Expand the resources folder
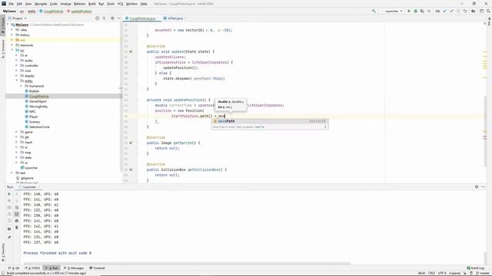Image resolution: width=492 pixels, height=276 pixels. click(12, 45)
